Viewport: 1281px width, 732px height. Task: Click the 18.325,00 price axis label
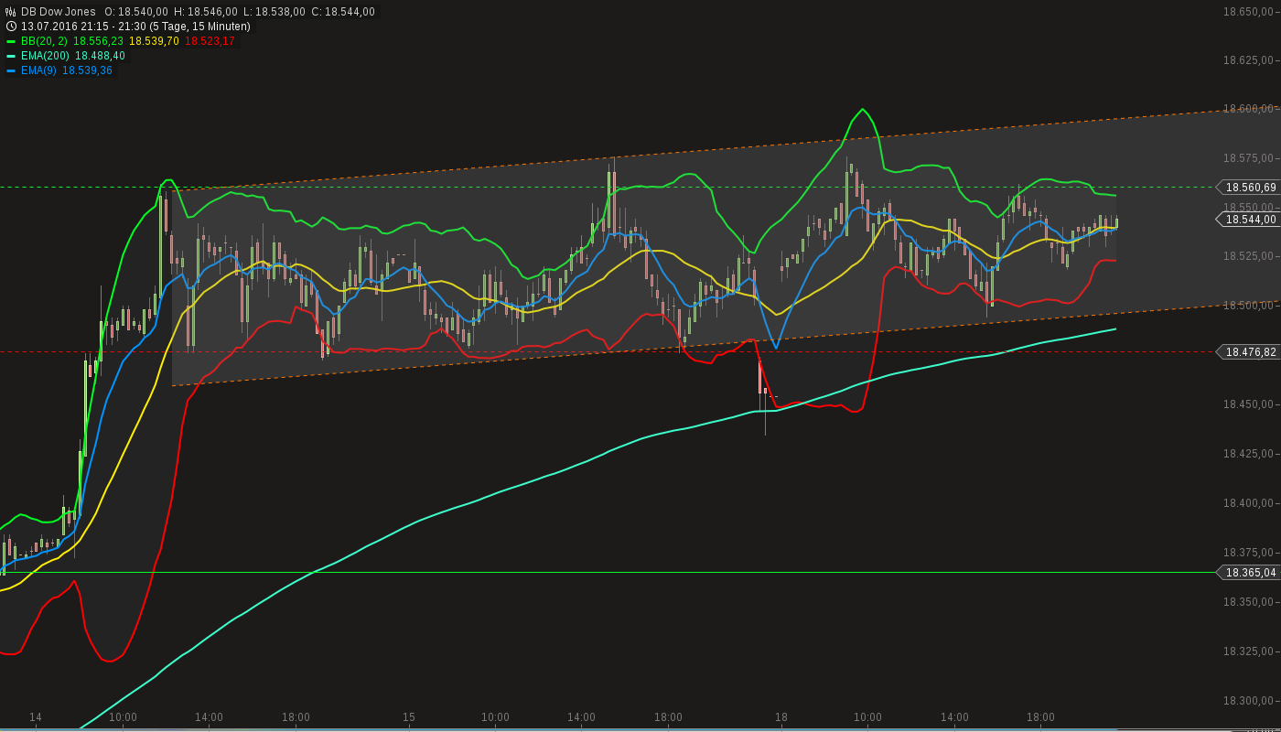[x=1250, y=651]
